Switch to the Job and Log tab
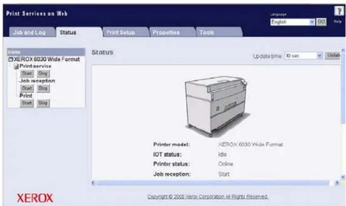Screen dimensions: 346x206 pyautogui.click(x=32, y=32)
